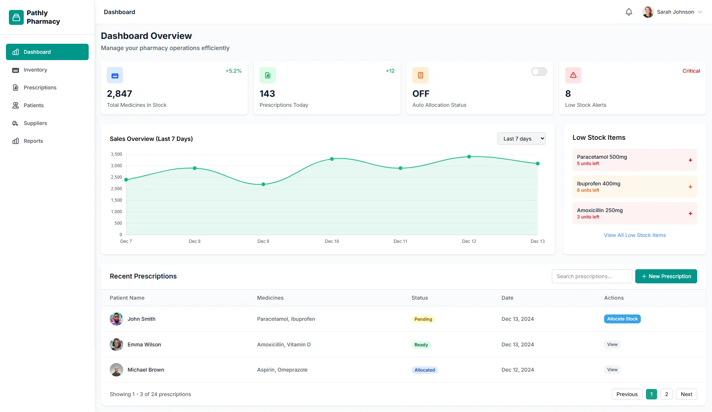
Task: Open Prescriptions in the sidebar
Action: pyautogui.click(x=47, y=88)
